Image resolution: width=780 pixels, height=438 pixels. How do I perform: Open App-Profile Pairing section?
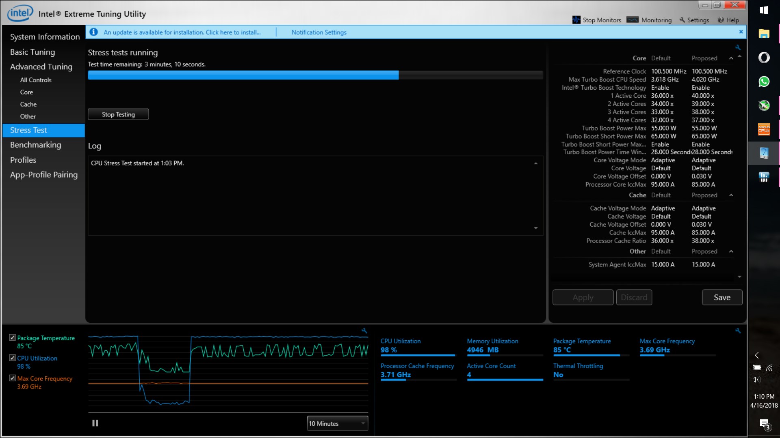point(44,175)
